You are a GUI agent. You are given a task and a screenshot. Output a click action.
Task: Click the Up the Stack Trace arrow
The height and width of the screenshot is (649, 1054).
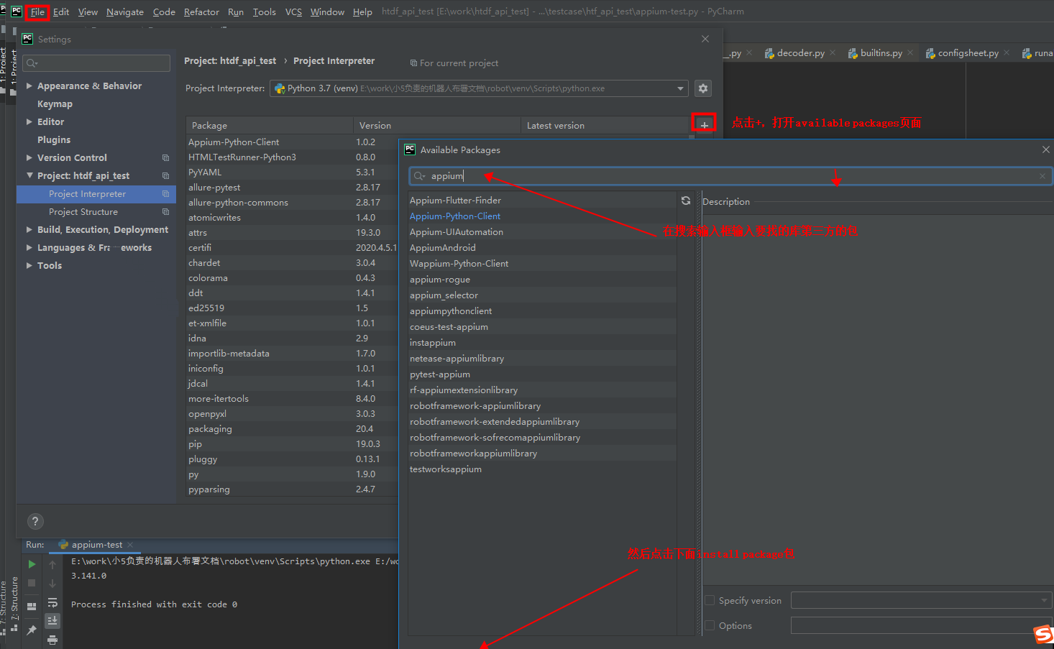pyautogui.click(x=52, y=565)
